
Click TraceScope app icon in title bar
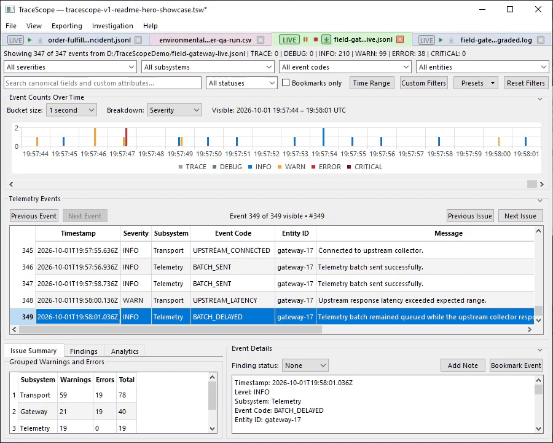tap(10, 9)
